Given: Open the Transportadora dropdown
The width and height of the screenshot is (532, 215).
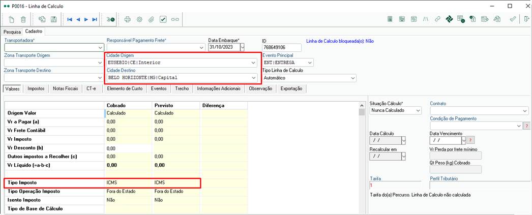Looking at the screenshot, I should (100, 47).
